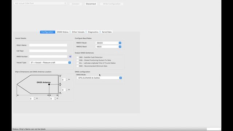Open the Other Vessels tab
The width and height of the screenshot is (233, 131).
[x=78, y=32]
